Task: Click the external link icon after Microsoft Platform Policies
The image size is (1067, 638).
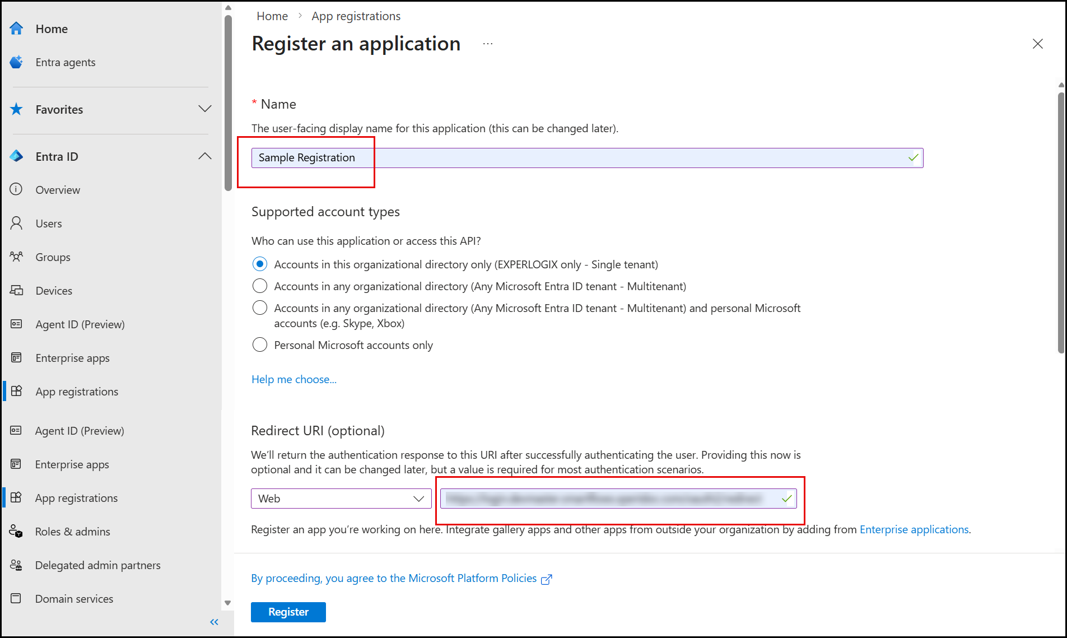Action: coord(547,579)
